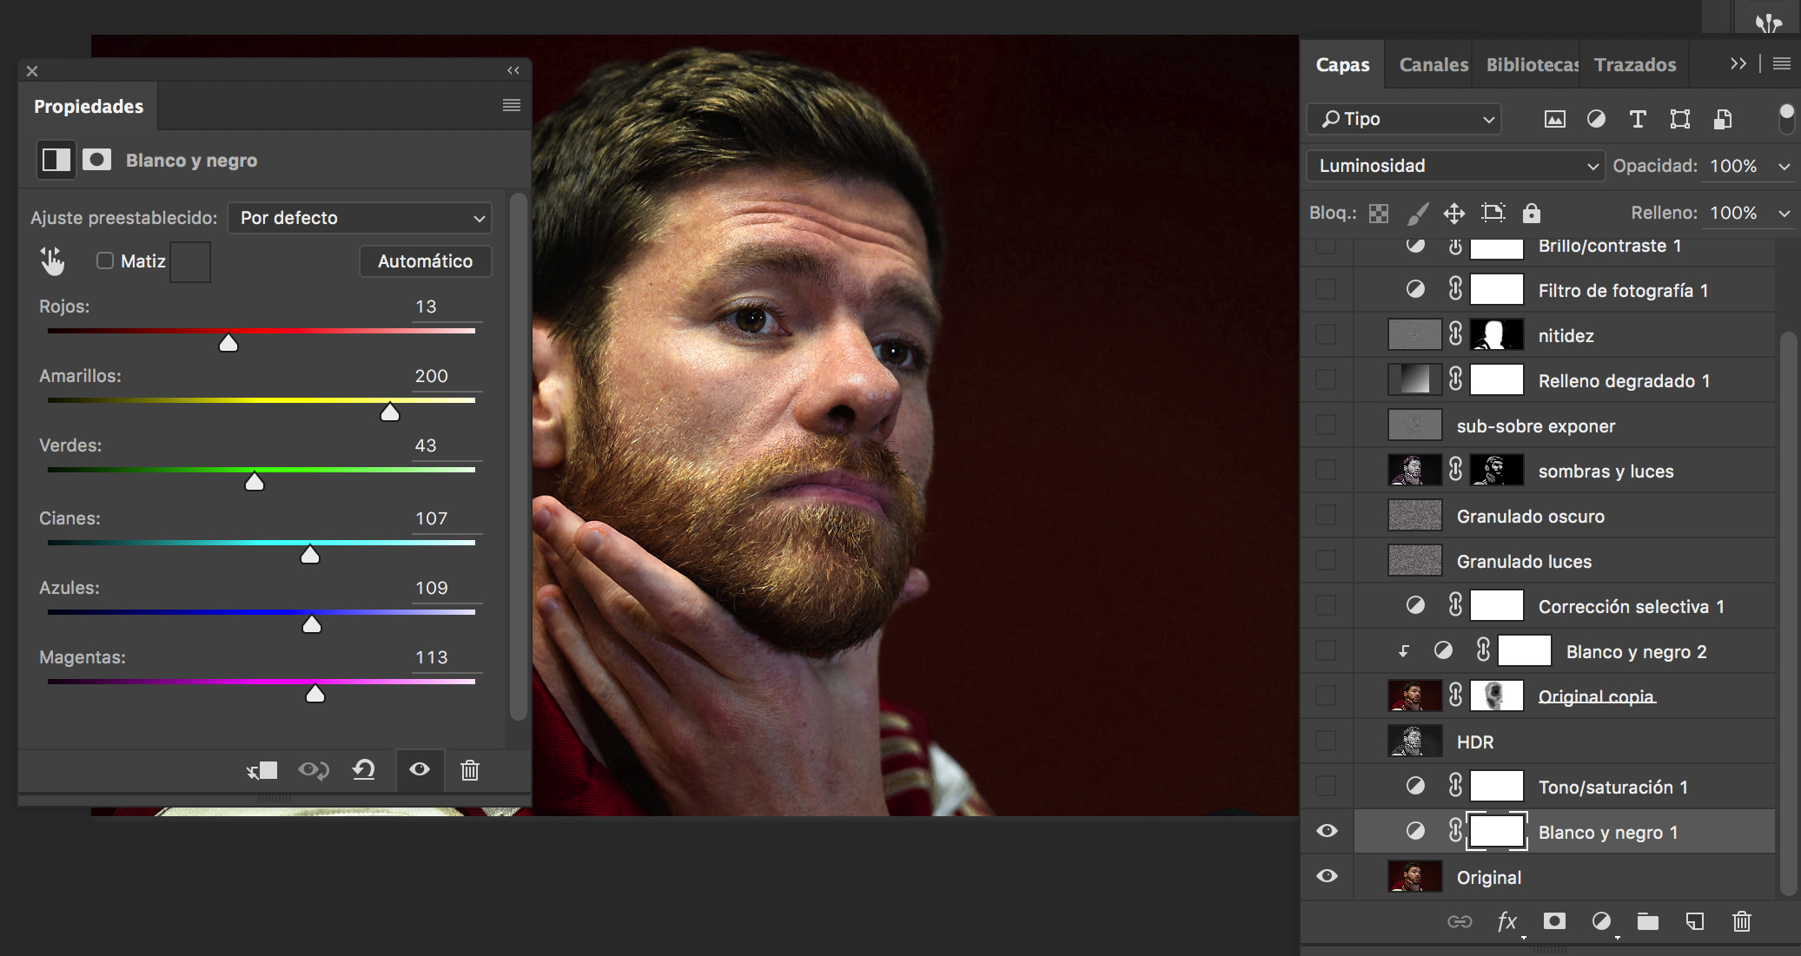Select the Capas tab
1801x956 pixels.
click(1342, 65)
